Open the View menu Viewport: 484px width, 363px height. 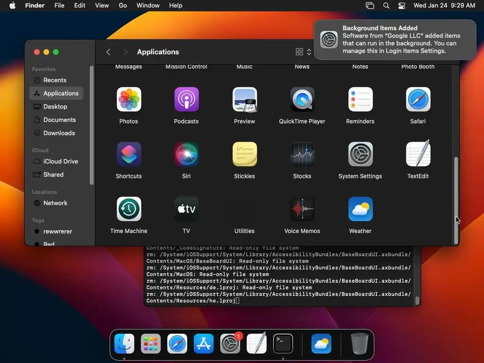pyautogui.click(x=102, y=6)
